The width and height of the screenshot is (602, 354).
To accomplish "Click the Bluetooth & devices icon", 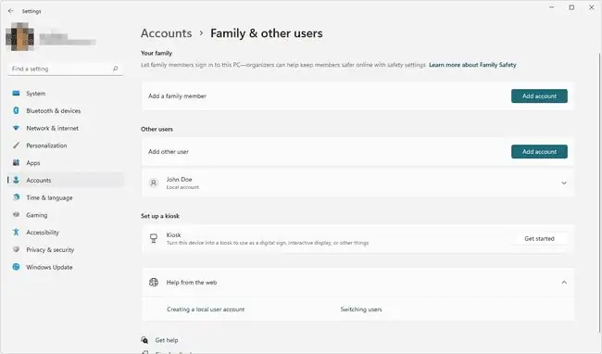I will [x=16, y=110].
